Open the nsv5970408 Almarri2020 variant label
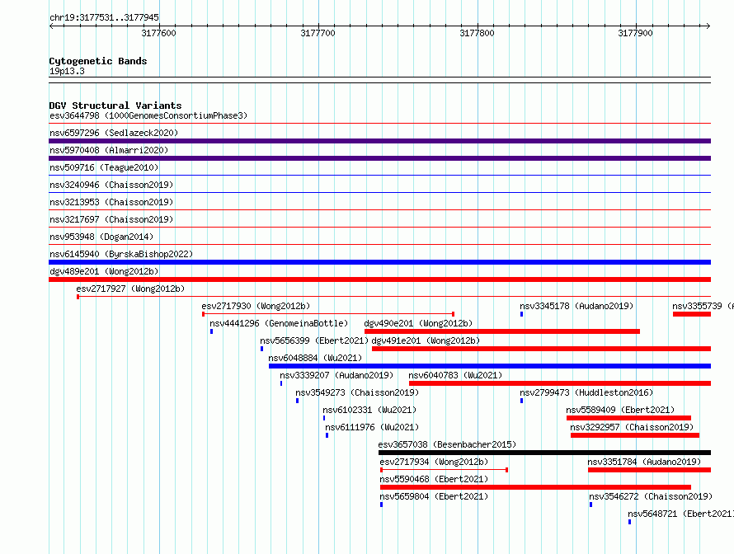 (x=109, y=151)
